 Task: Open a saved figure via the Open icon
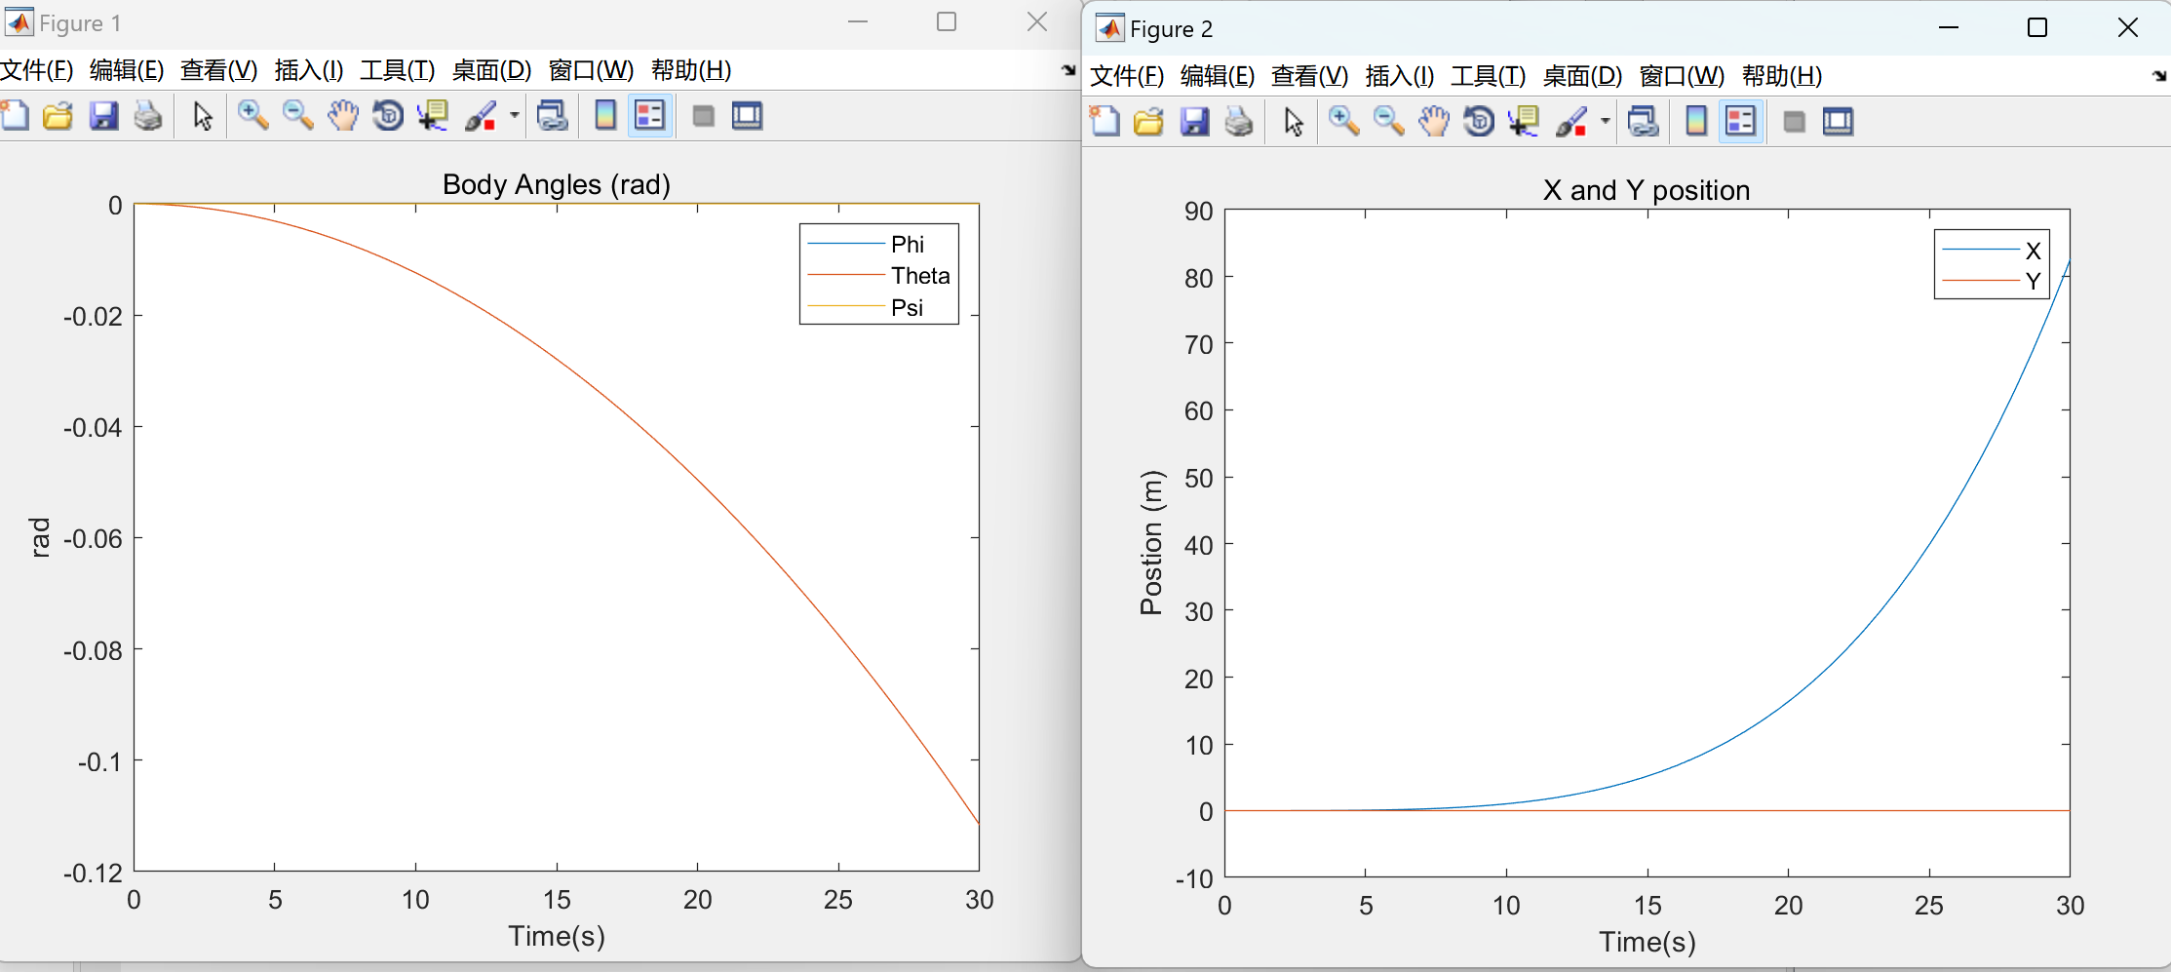click(58, 115)
